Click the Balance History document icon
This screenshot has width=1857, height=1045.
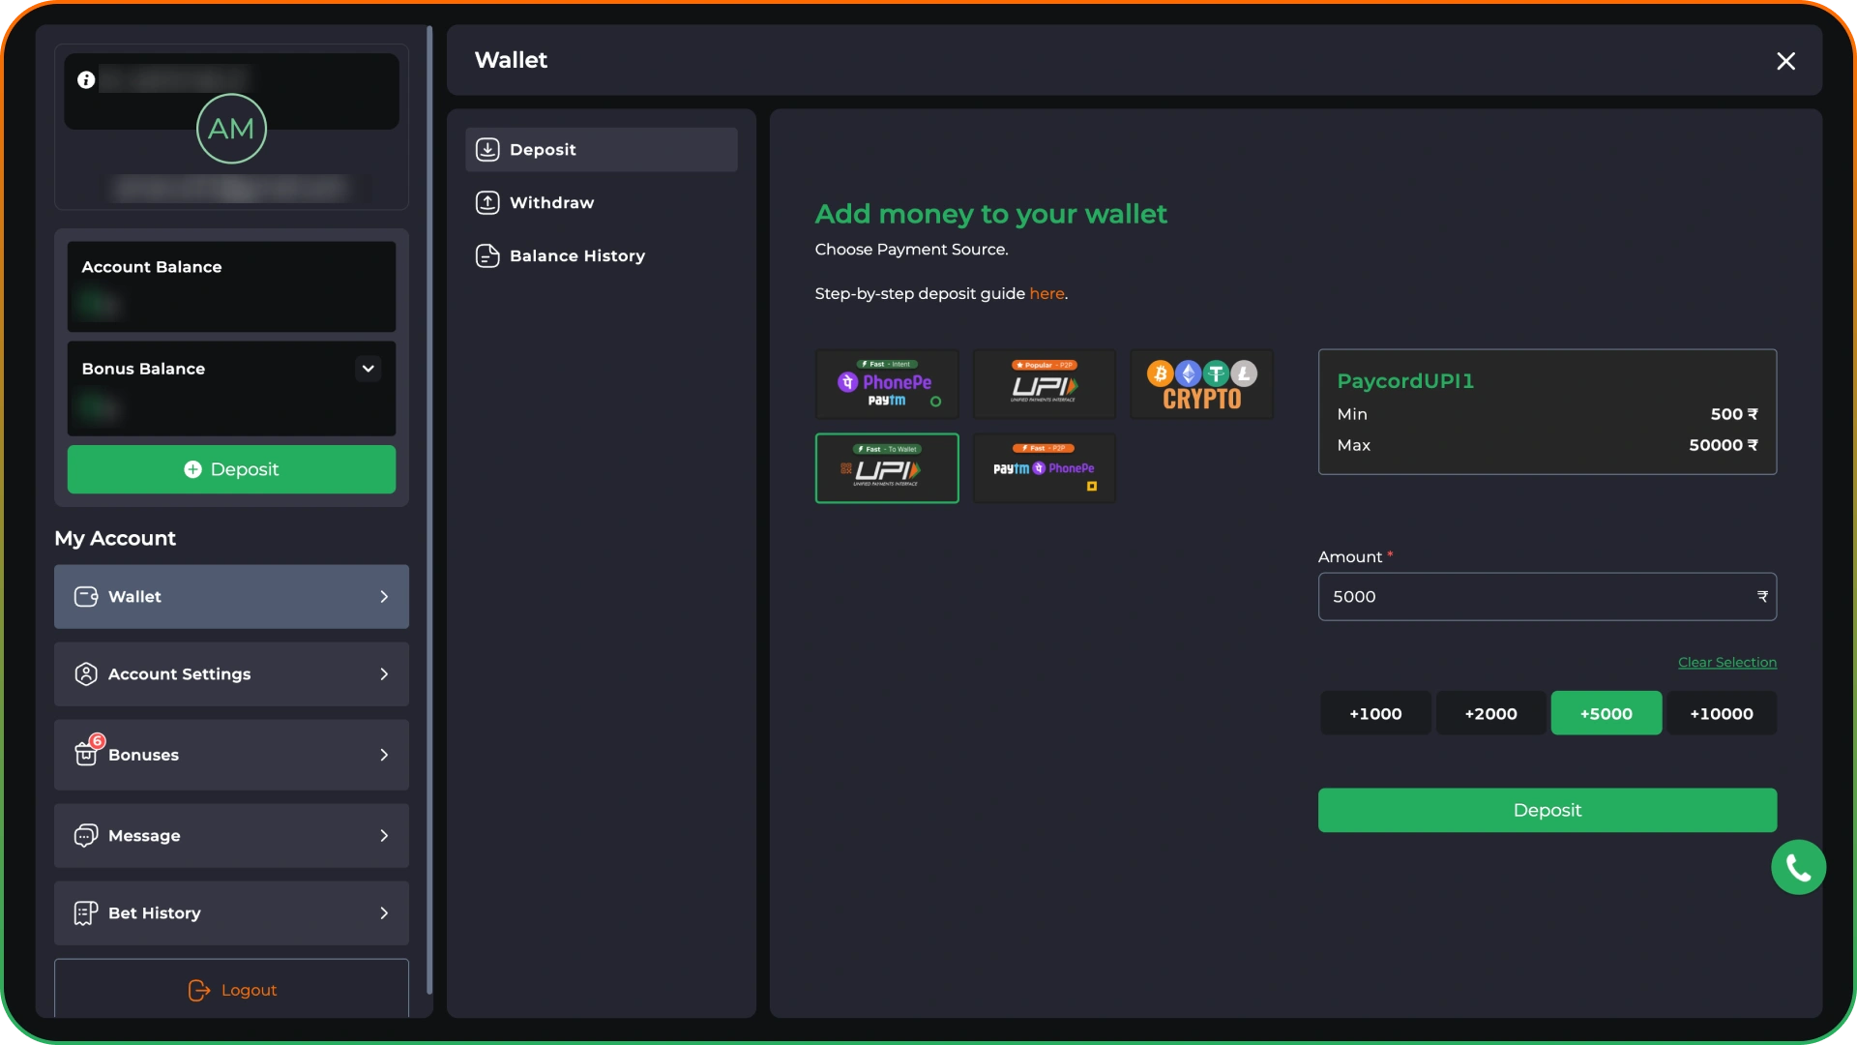click(487, 256)
